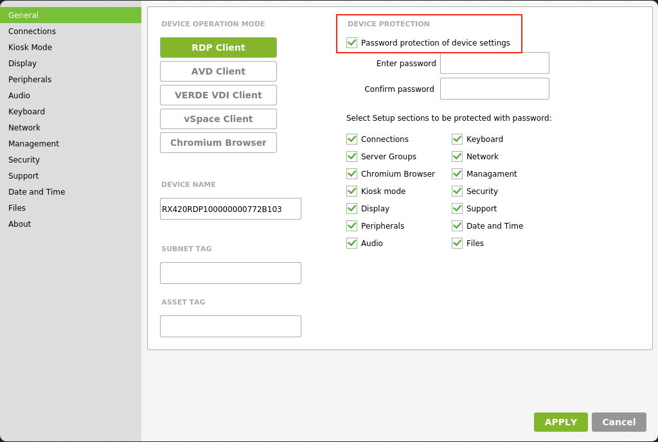Viewport: 658px width, 442px height.
Task: Click the Enter password field
Action: click(x=495, y=63)
